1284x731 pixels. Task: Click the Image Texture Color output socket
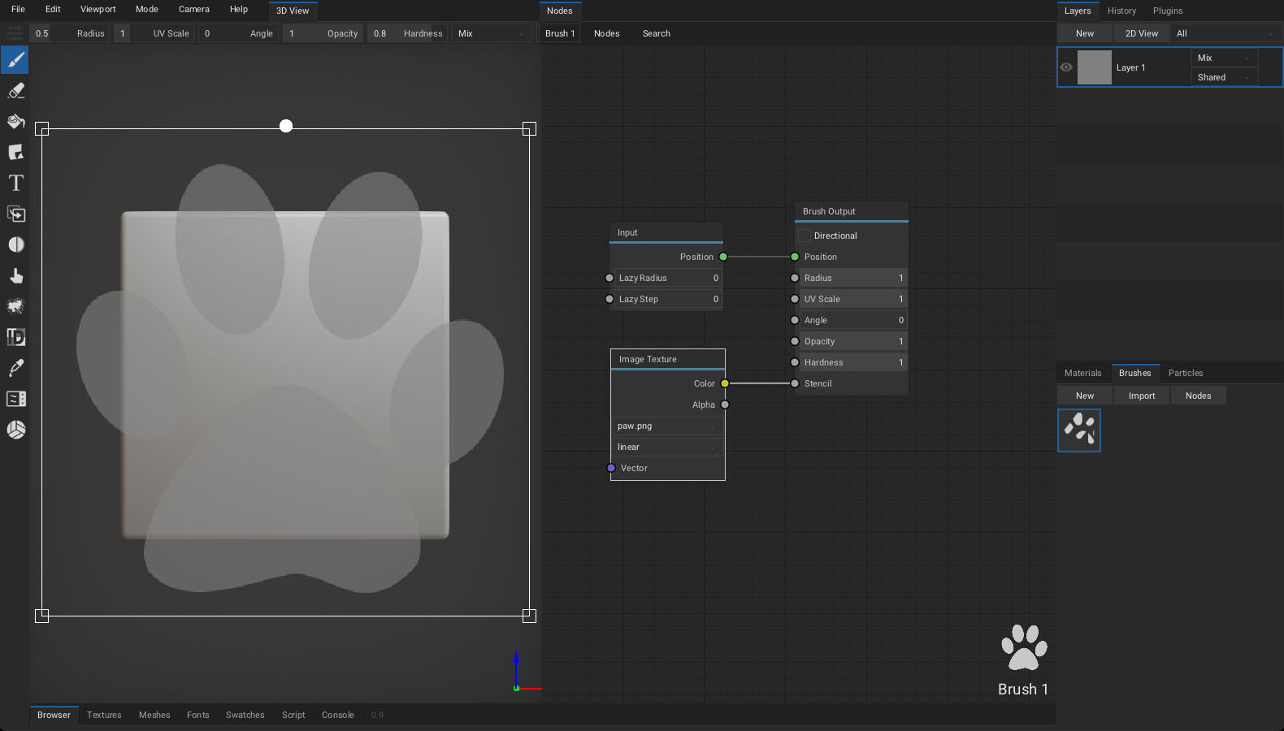[x=725, y=383]
